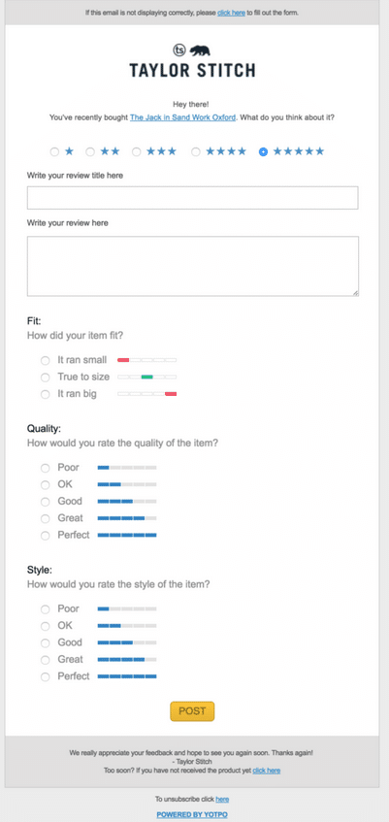Select the two-star rating option
The height and width of the screenshot is (822, 389).
pos(90,152)
